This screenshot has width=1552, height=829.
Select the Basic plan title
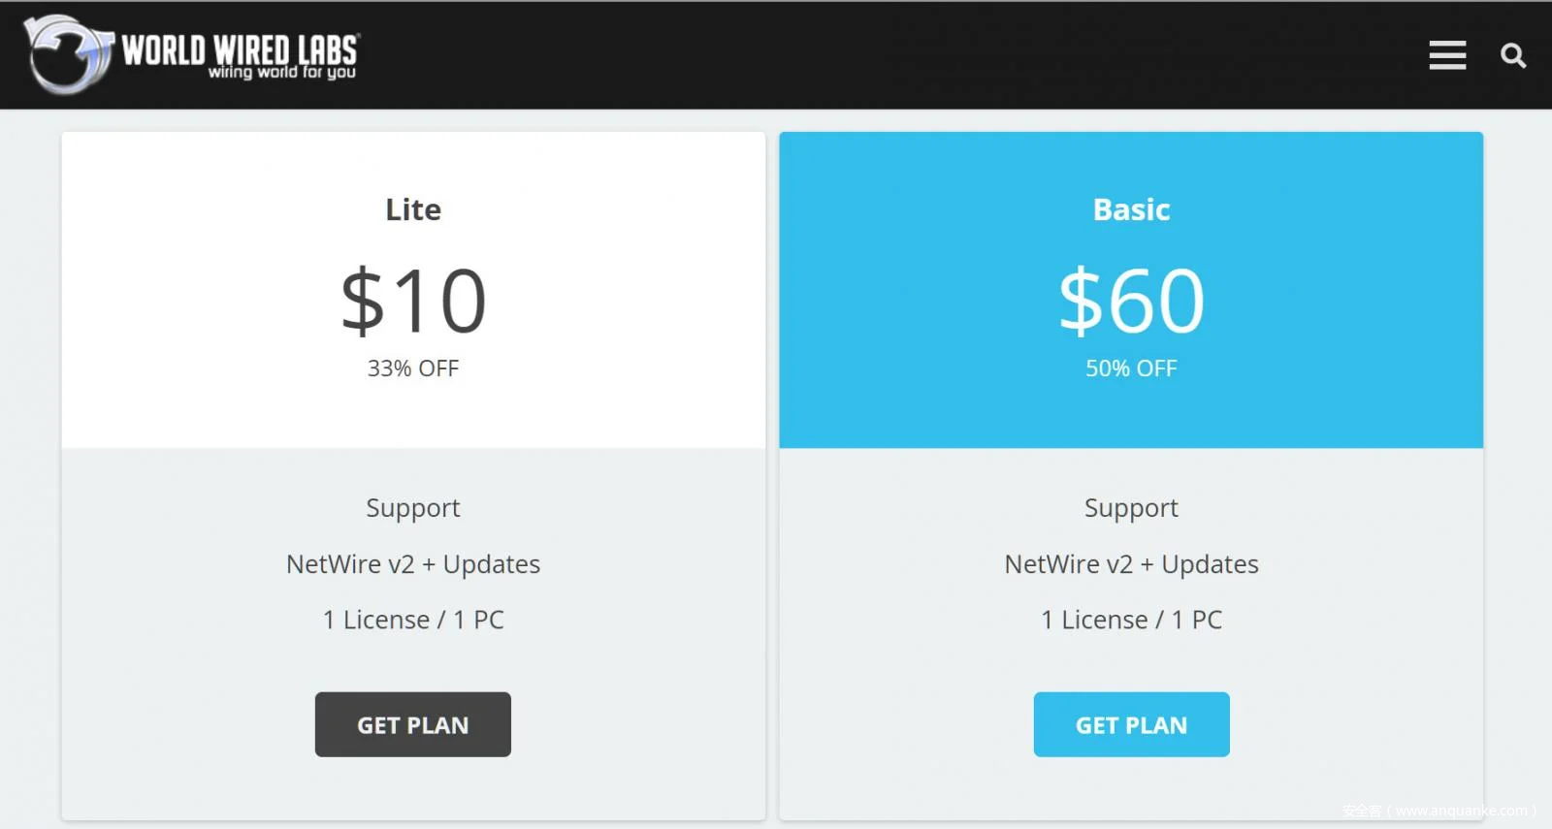click(x=1131, y=209)
